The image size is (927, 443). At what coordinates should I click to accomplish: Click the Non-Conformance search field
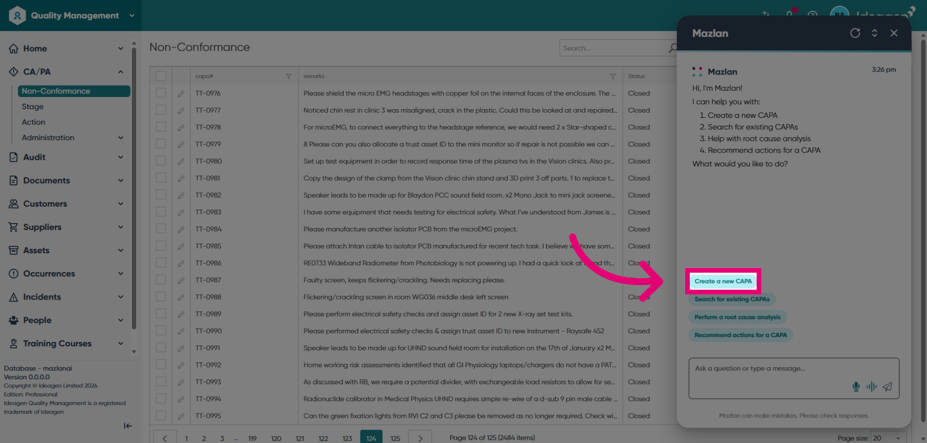point(615,48)
